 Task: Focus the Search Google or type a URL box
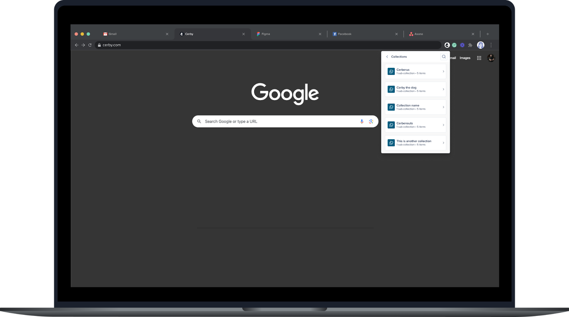(x=285, y=122)
